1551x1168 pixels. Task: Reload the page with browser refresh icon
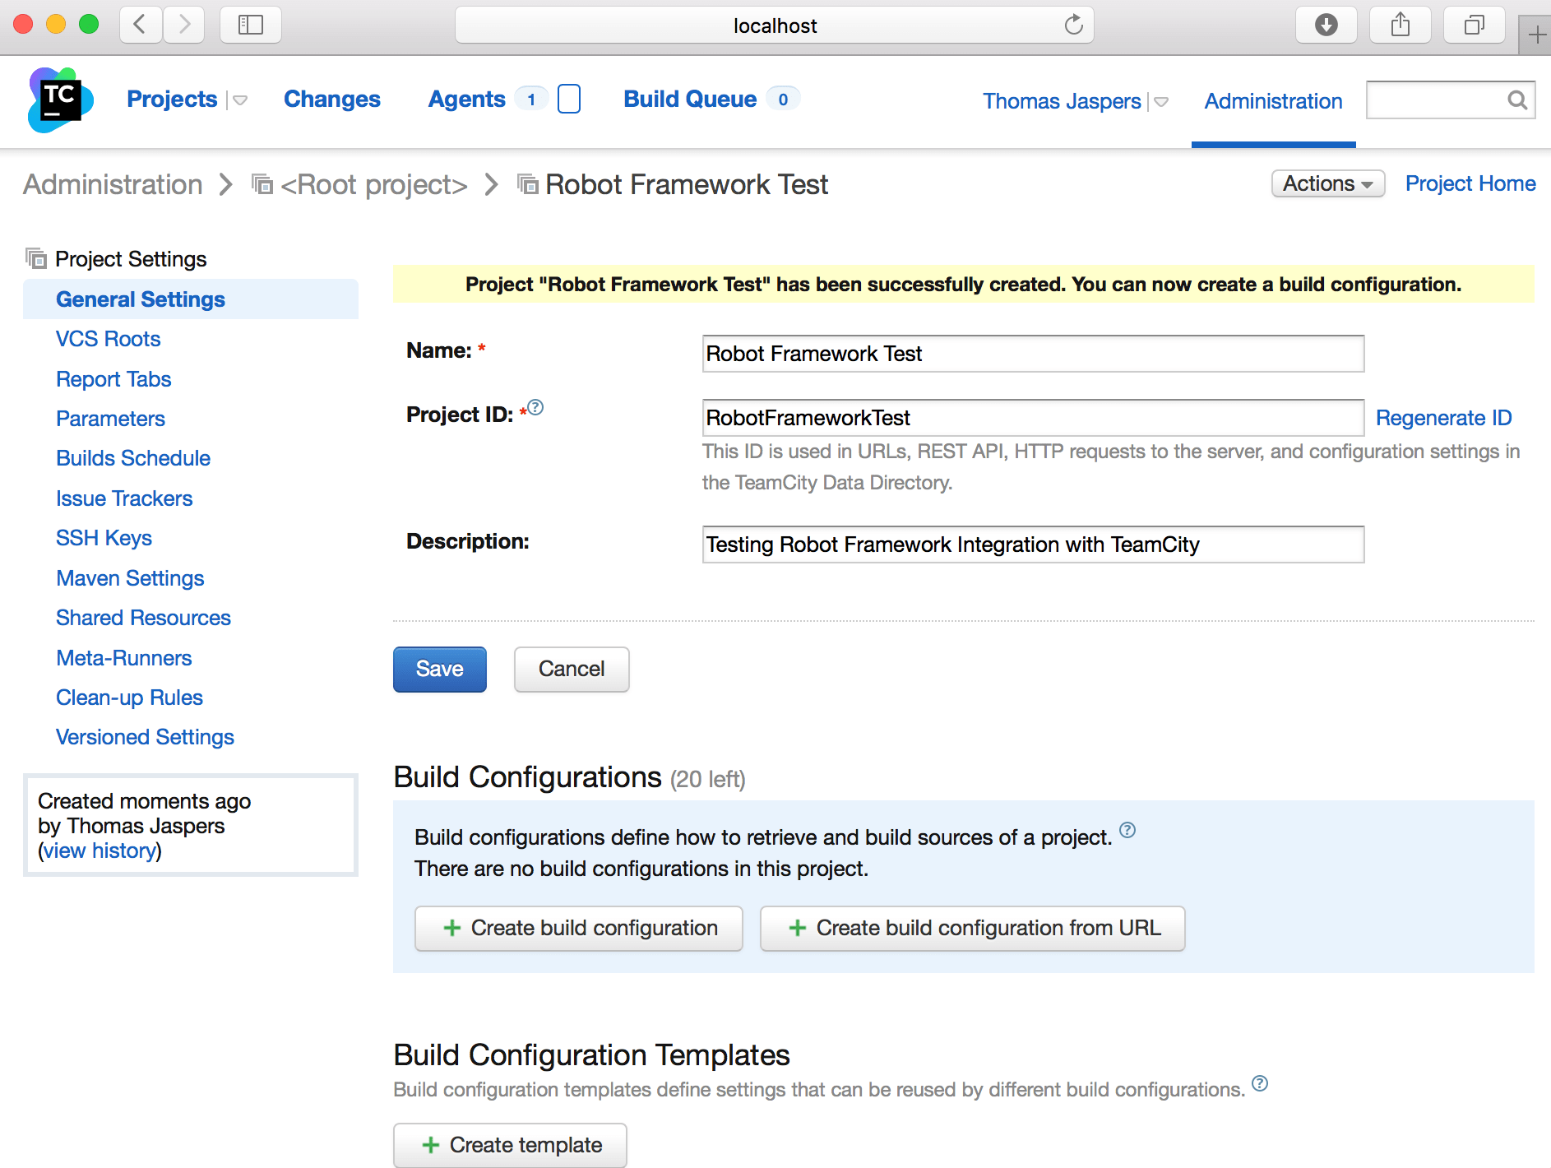click(x=1073, y=25)
